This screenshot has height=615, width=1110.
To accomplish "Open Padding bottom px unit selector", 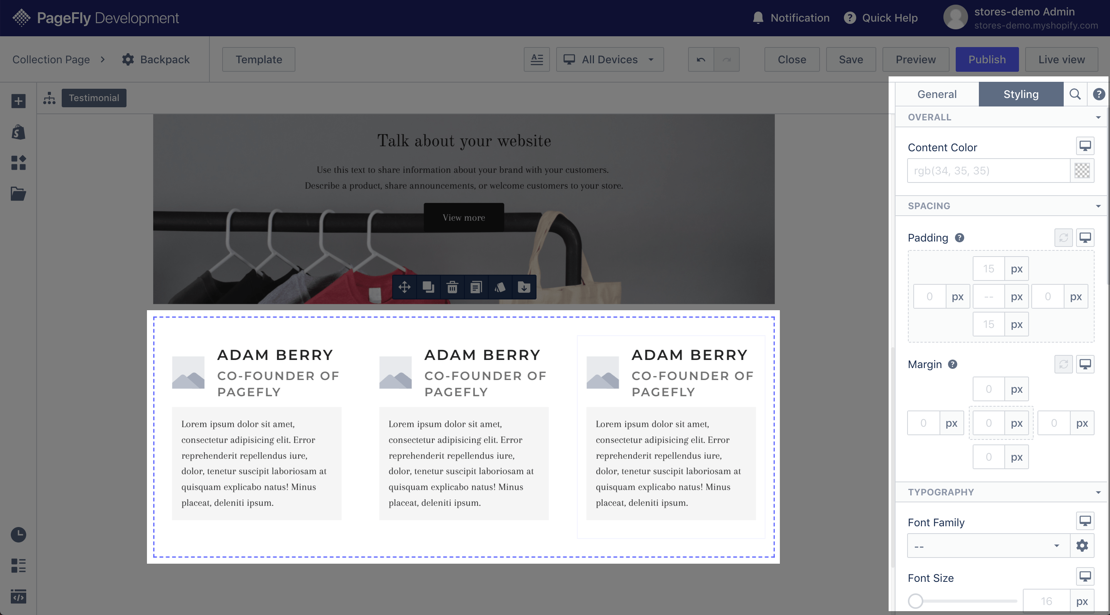I will [x=1017, y=324].
